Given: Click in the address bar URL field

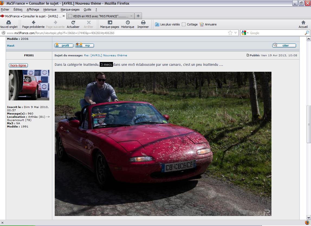Looking at the screenshot, I should [x=117, y=33].
